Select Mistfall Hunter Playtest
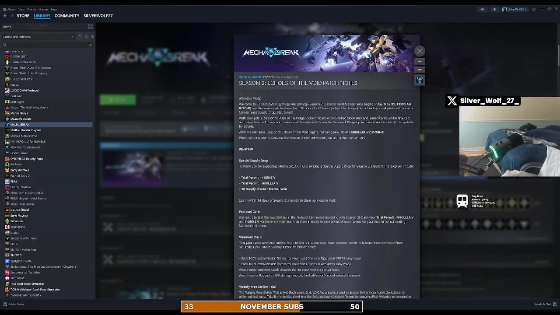560x315 pixels. click(x=26, y=130)
